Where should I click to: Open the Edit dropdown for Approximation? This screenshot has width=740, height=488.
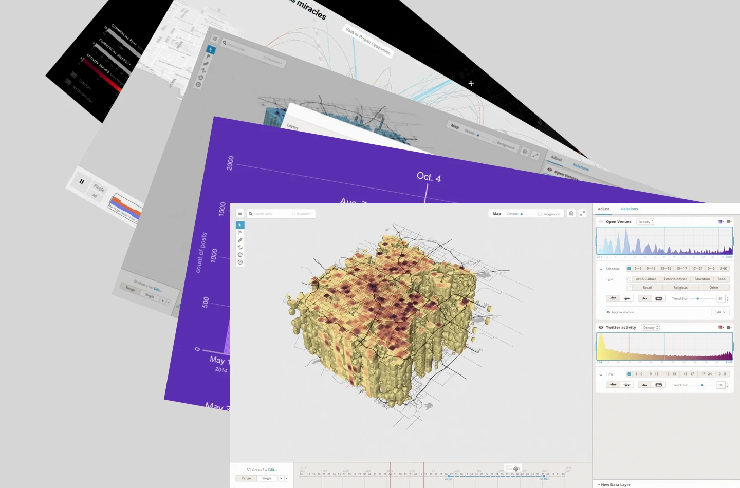click(720, 312)
